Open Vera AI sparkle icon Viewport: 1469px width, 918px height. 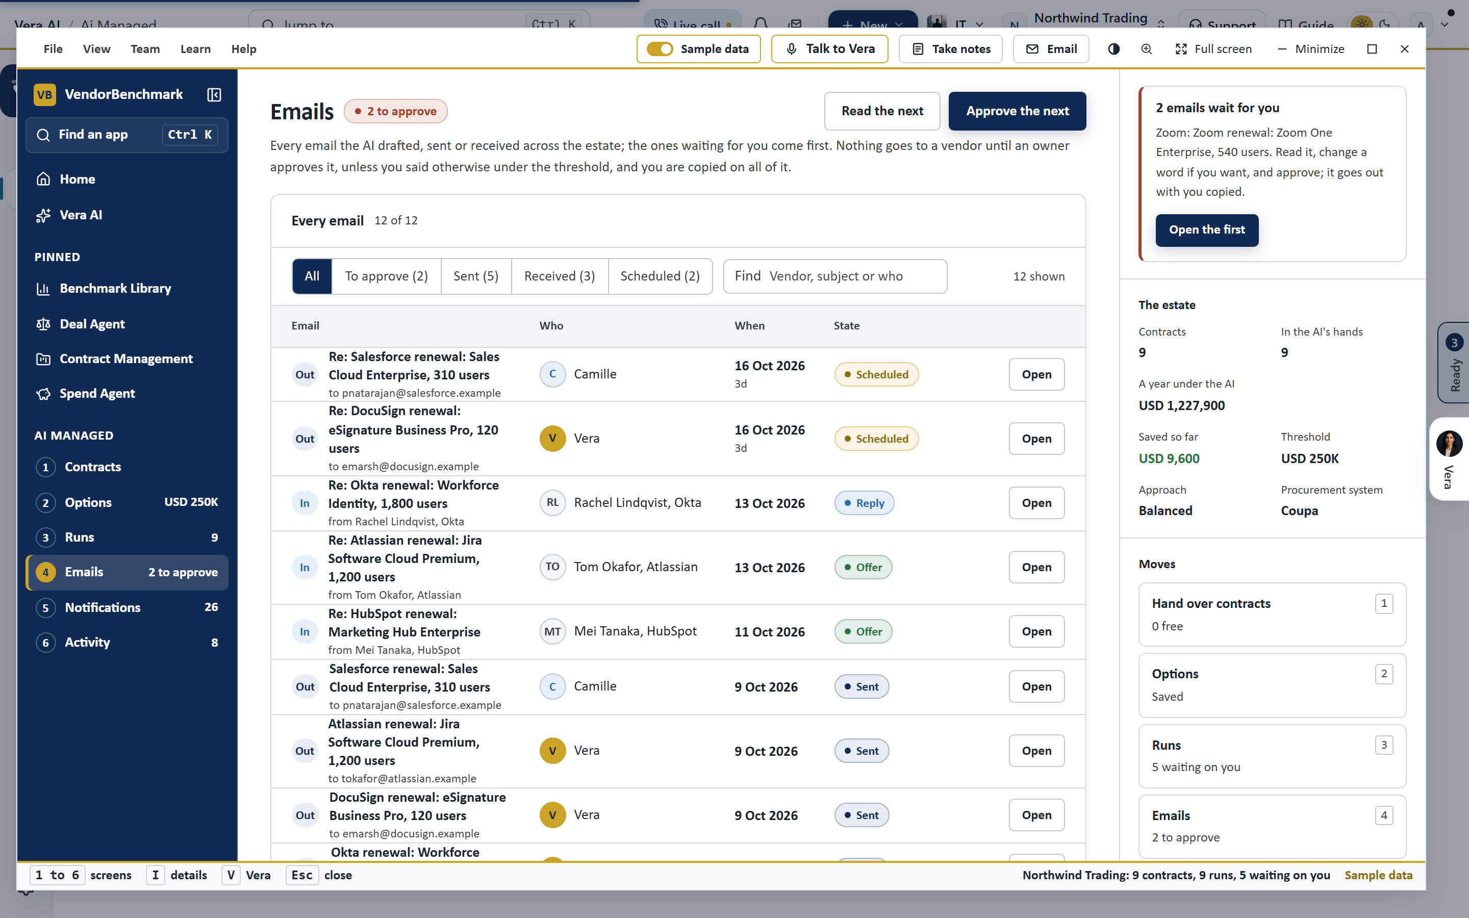[43, 215]
